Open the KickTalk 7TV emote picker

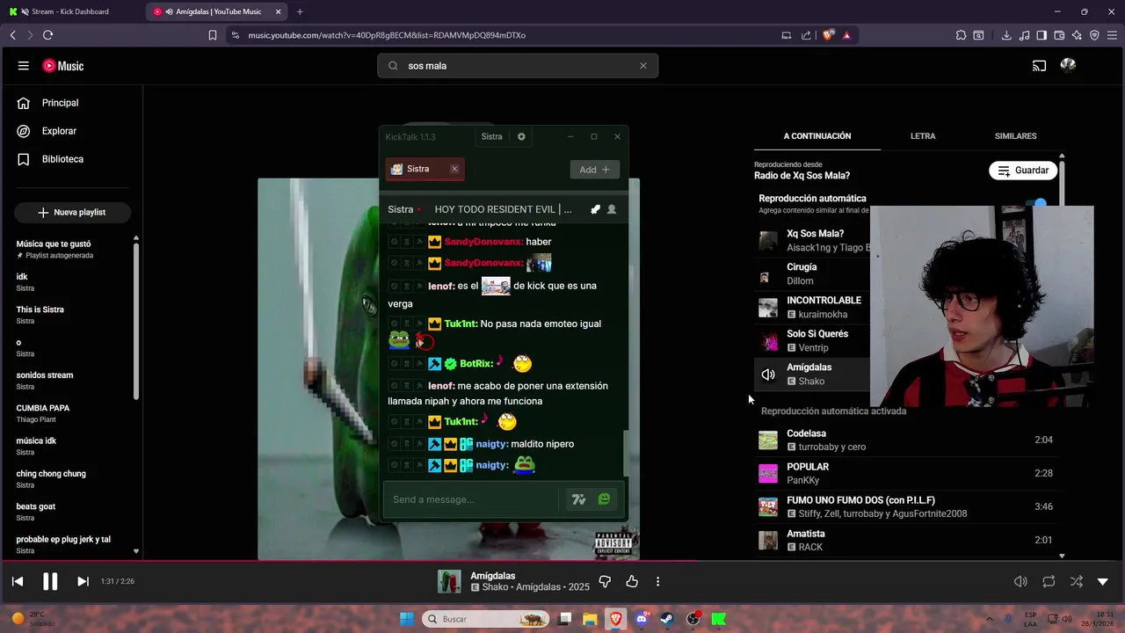(x=578, y=499)
